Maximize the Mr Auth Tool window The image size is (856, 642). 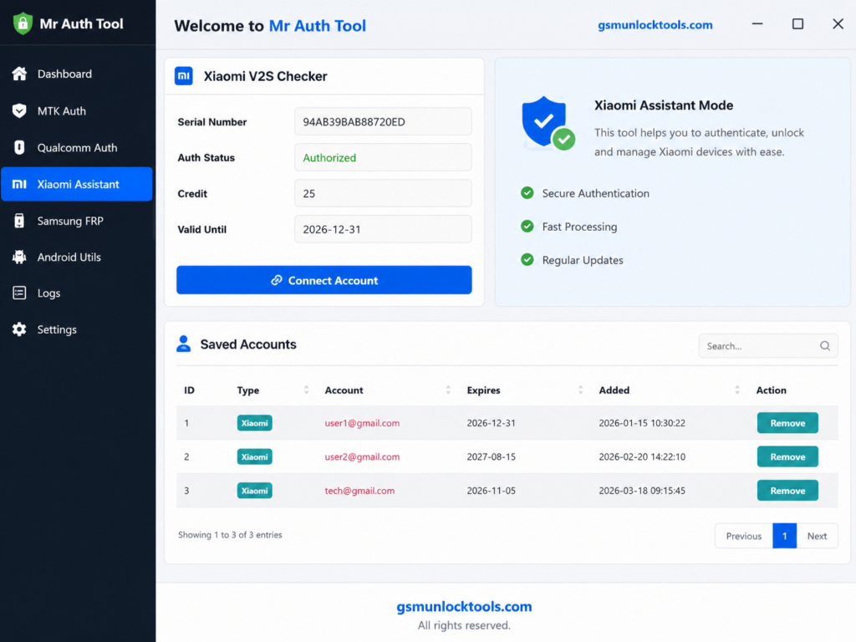(797, 24)
